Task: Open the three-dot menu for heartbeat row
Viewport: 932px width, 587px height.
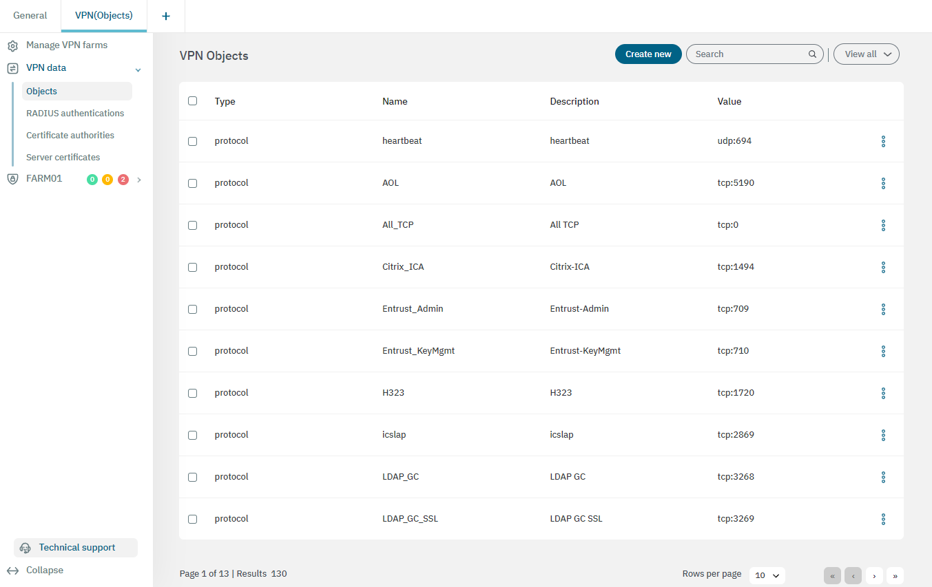Action: 882,141
